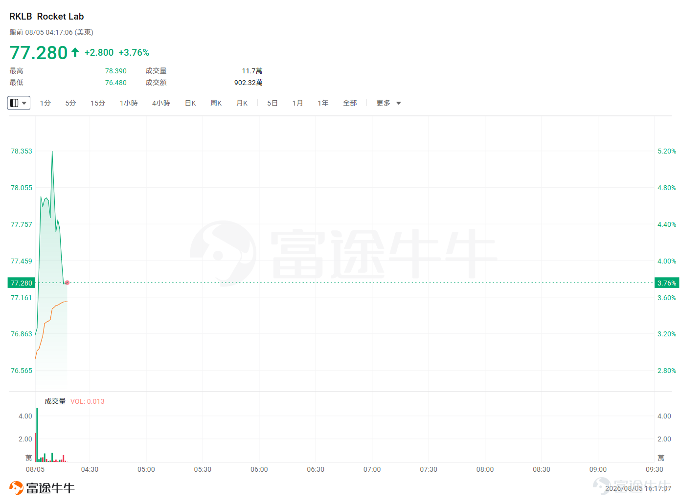Switch to 15分 timeframe
This screenshot has height=504, width=681.
coord(98,103)
